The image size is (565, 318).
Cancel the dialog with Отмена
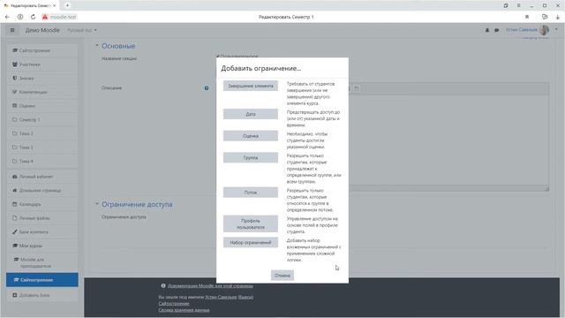tap(282, 276)
